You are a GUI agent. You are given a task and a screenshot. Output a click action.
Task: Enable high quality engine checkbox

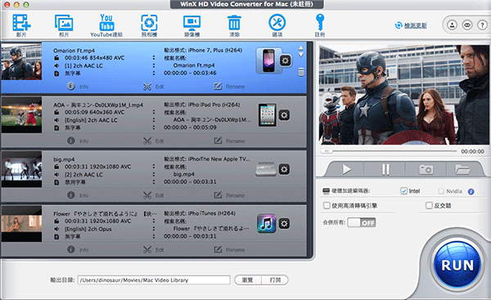(327, 205)
